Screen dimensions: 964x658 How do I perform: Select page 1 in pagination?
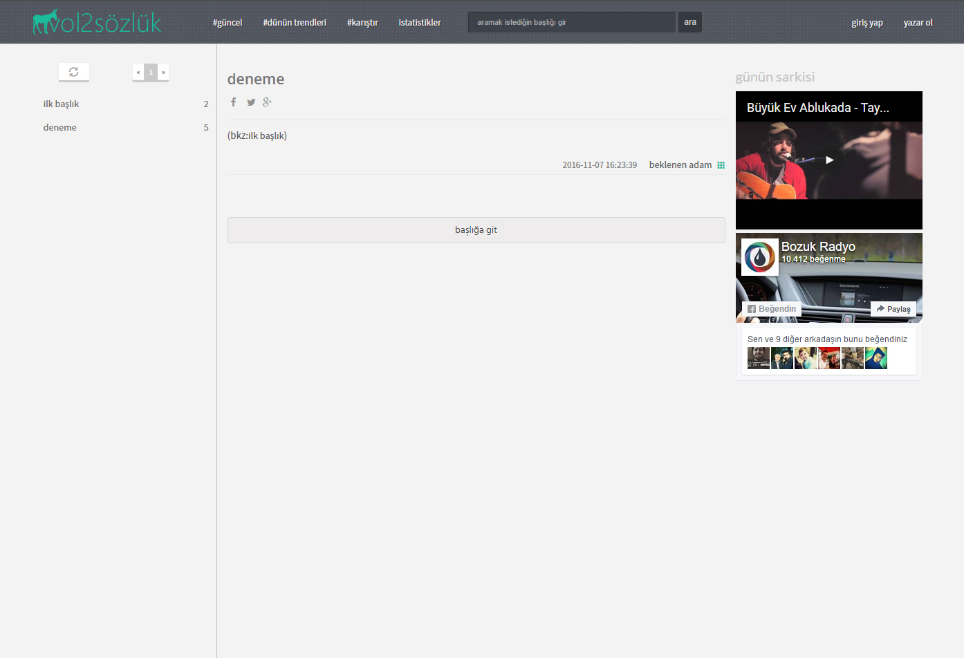tap(151, 73)
